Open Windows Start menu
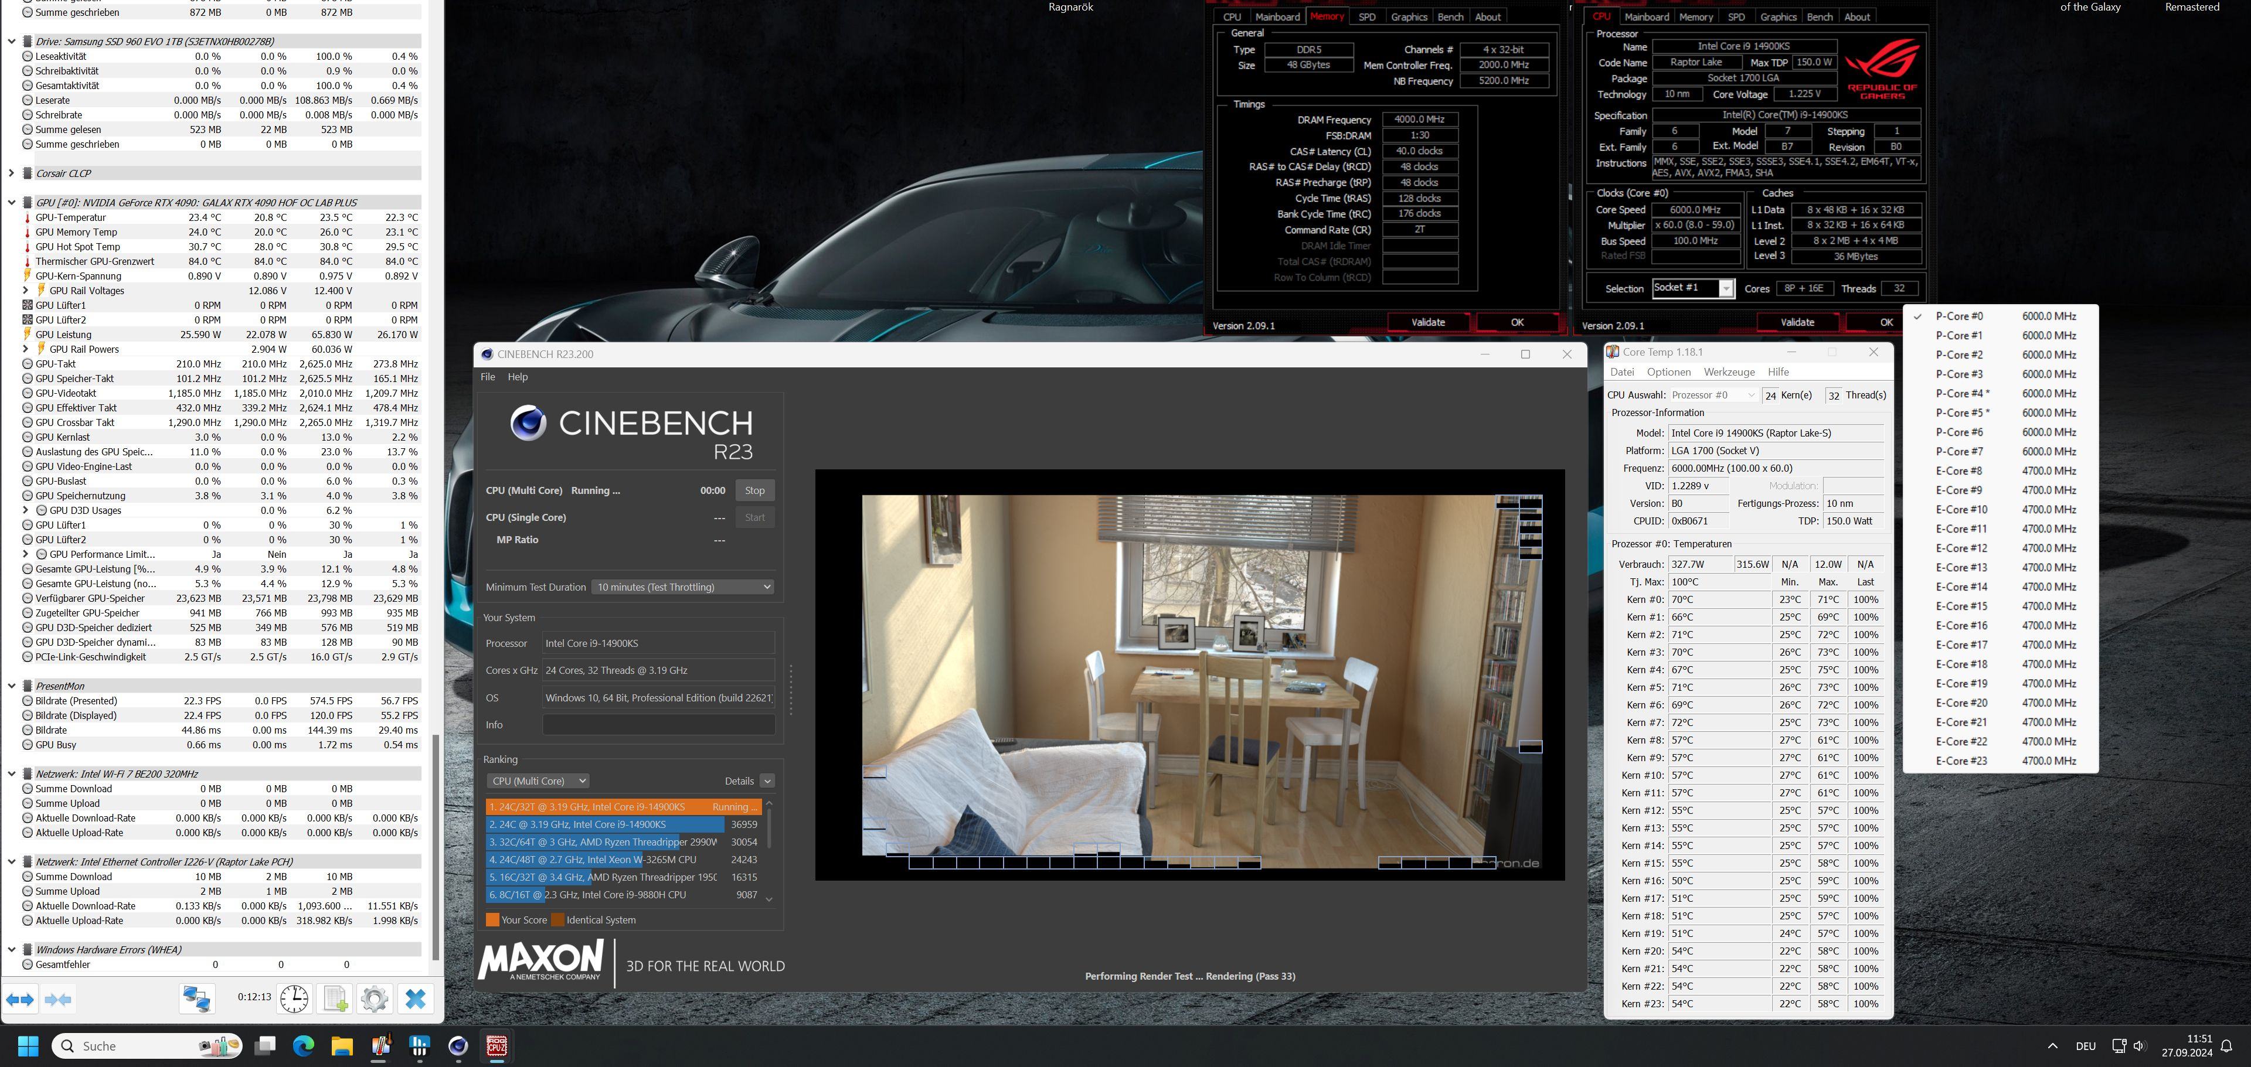The height and width of the screenshot is (1067, 2251). pos(28,1046)
